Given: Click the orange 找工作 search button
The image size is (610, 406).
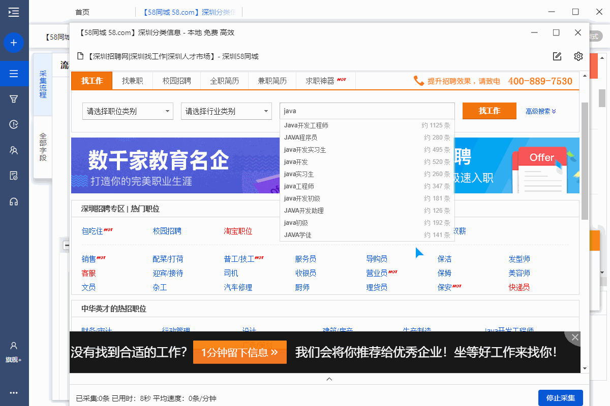Looking at the screenshot, I should point(489,111).
